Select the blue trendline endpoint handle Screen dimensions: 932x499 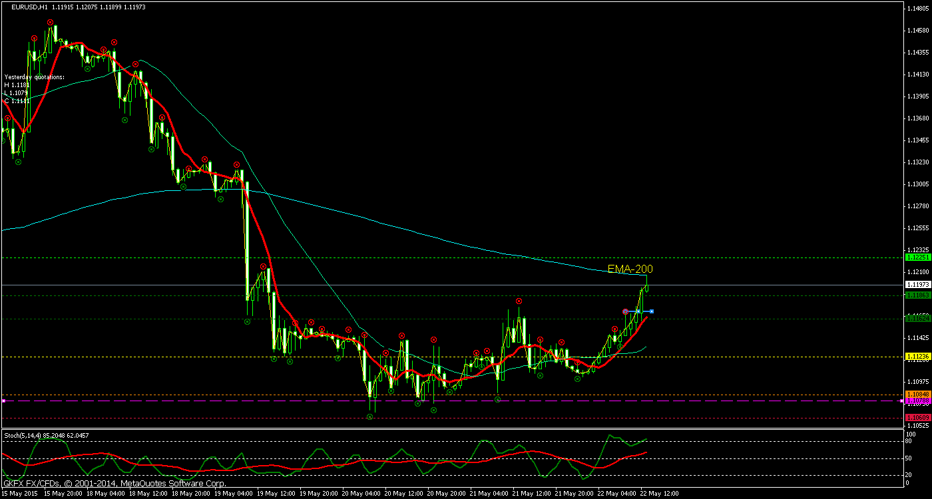(x=652, y=311)
